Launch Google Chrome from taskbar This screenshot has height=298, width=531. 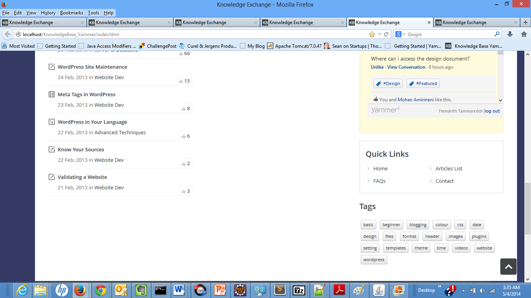pyautogui.click(x=101, y=290)
